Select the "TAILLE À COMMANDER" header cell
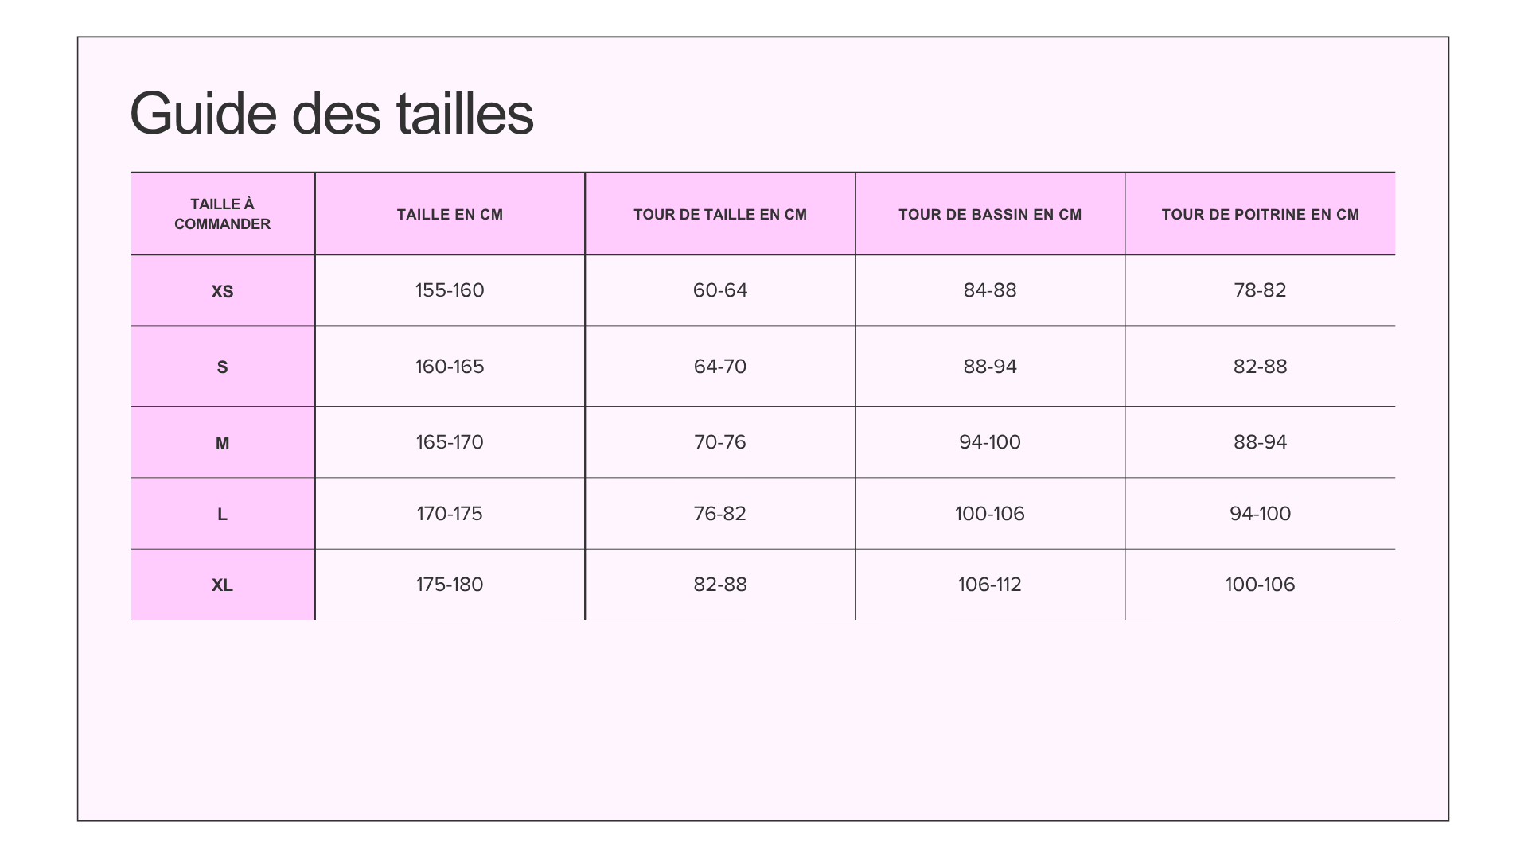Viewport: 1528px width, 859px height. coord(222,214)
